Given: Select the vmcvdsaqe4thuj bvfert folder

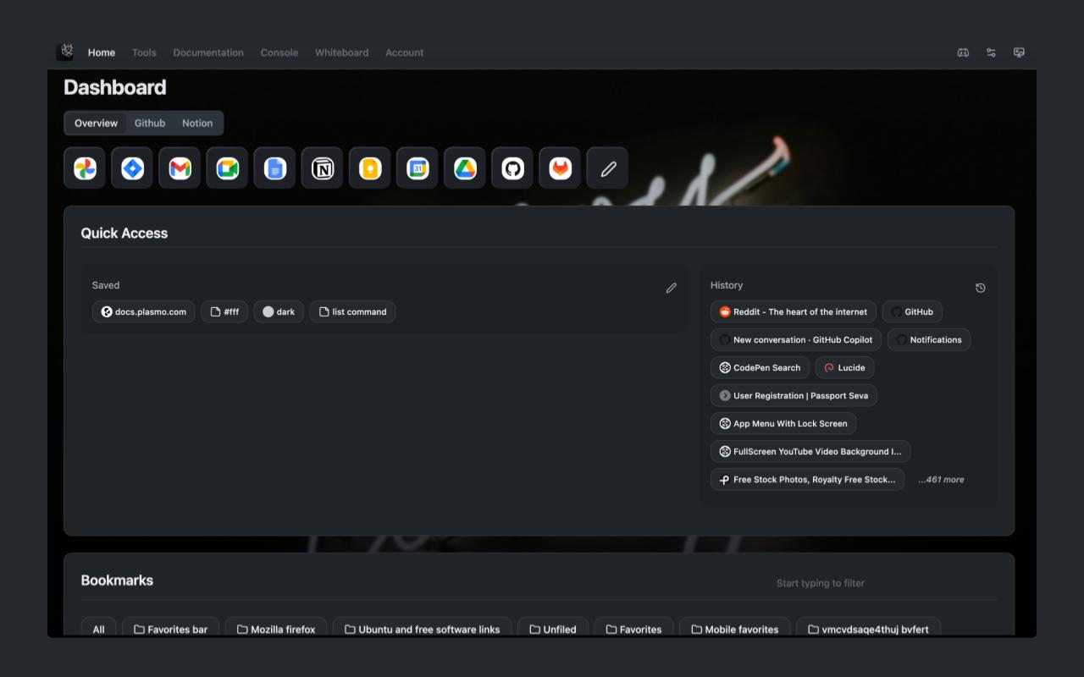Looking at the screenshot, I should (868, 629).
